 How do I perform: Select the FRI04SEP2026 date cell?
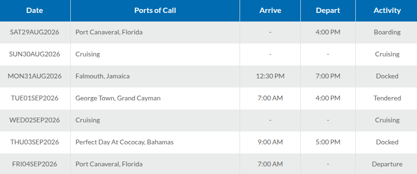coord(34,164)
